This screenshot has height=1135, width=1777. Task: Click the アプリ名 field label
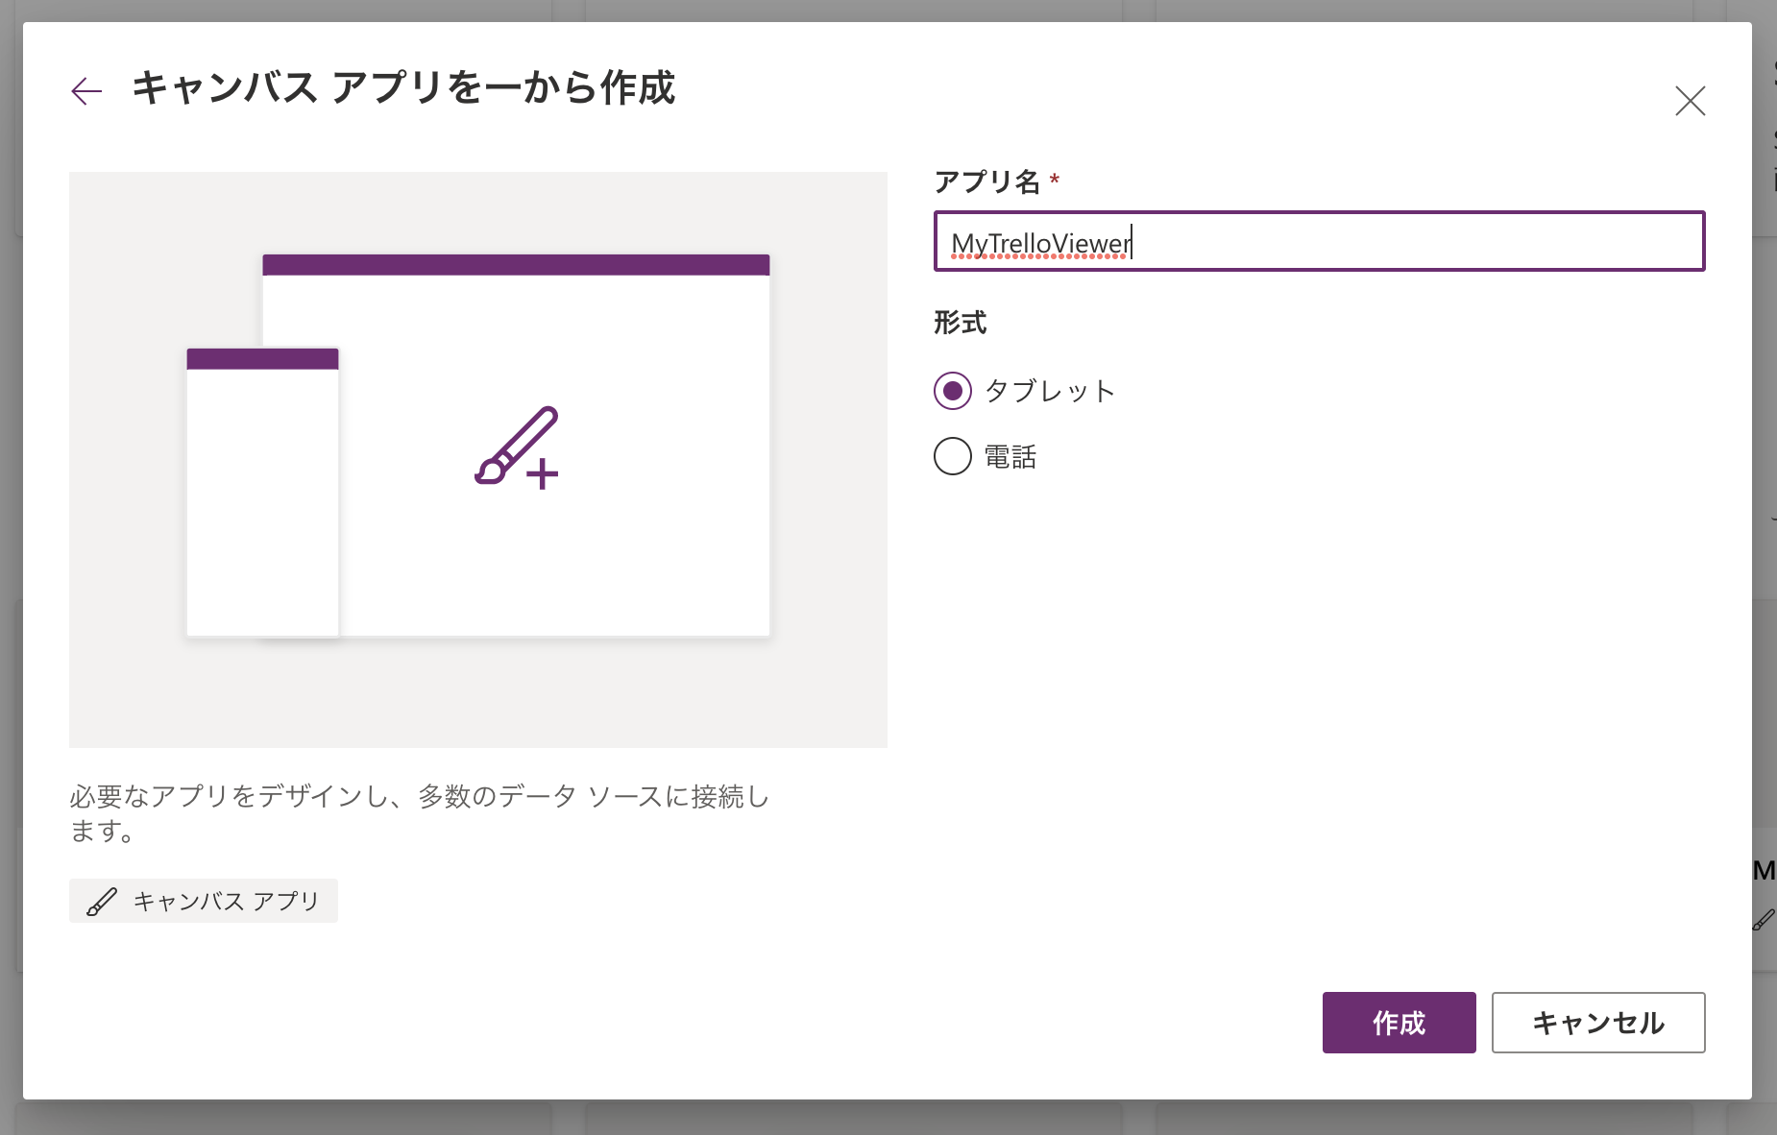[986, 181]
